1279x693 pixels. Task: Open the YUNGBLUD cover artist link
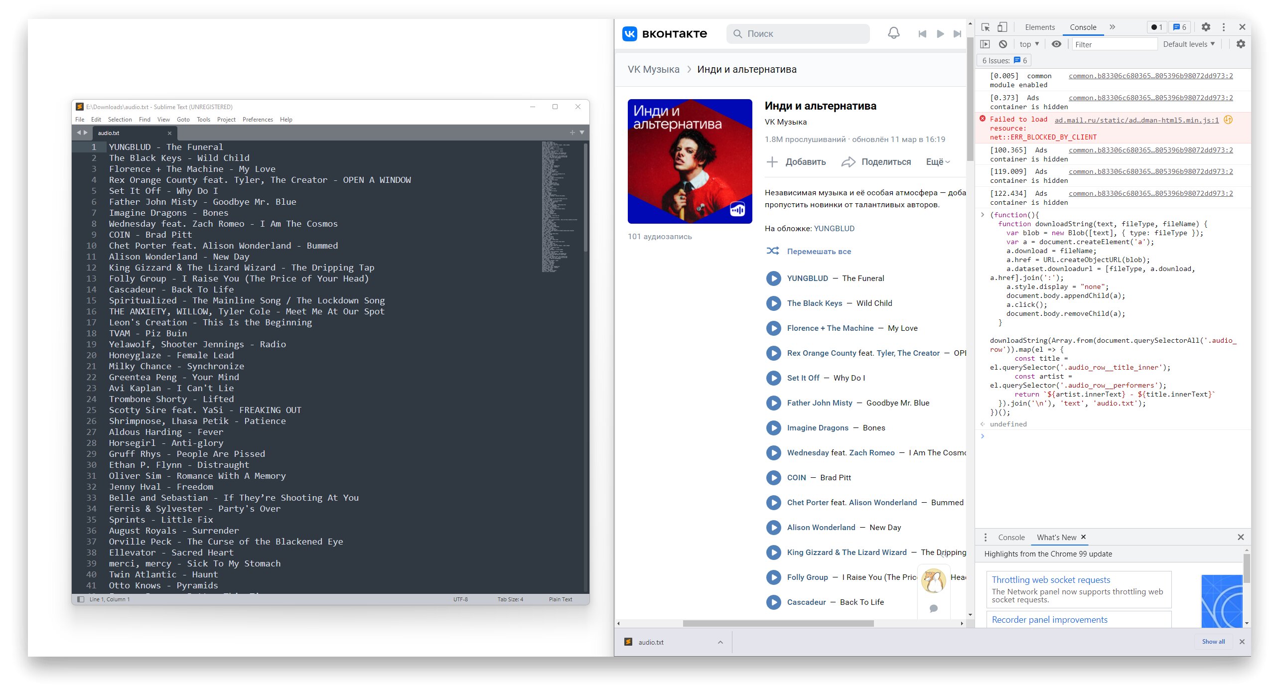pos(834,228)
